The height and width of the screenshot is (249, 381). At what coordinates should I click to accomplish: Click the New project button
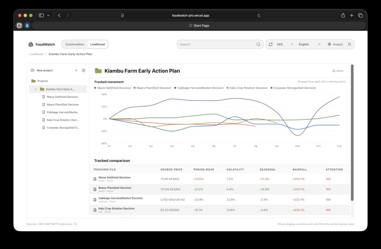coord(42,70)
